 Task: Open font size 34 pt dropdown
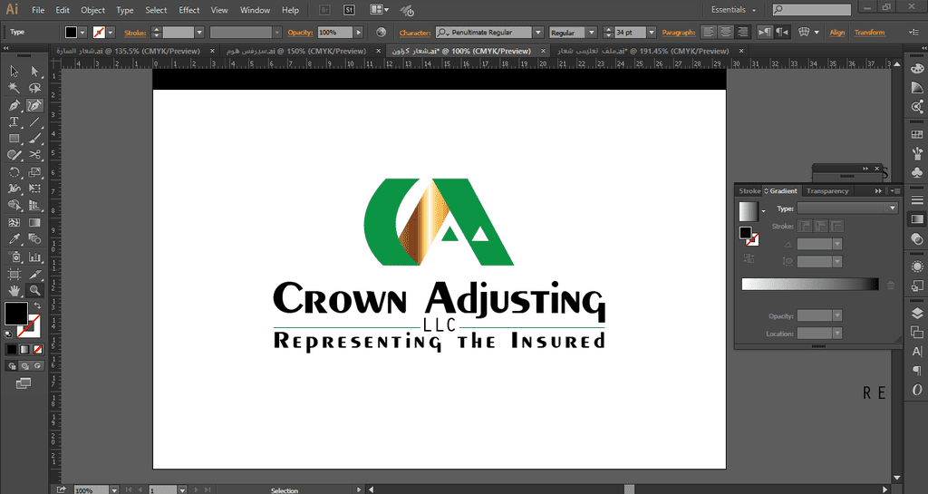tap(652, 33)
